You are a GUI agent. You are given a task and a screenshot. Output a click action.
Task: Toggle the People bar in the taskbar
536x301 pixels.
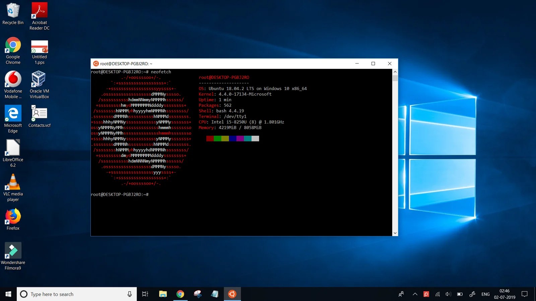(x=401, y=294)
